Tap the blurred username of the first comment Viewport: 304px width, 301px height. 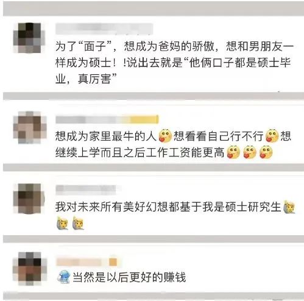tap(104, 29)
